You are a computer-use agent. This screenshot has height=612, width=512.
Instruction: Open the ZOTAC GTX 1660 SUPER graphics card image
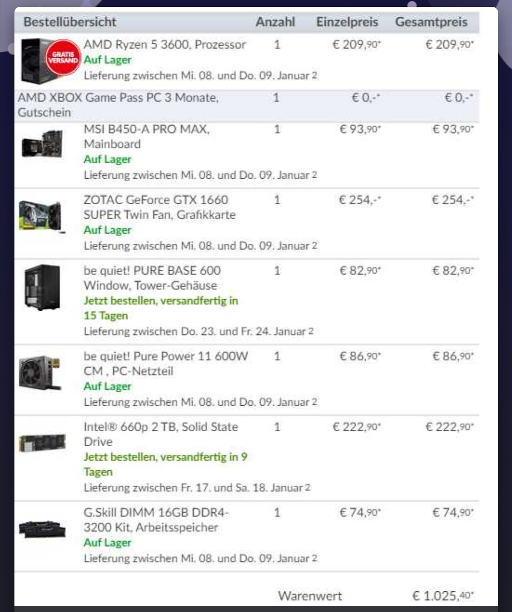tap(42, 216)
